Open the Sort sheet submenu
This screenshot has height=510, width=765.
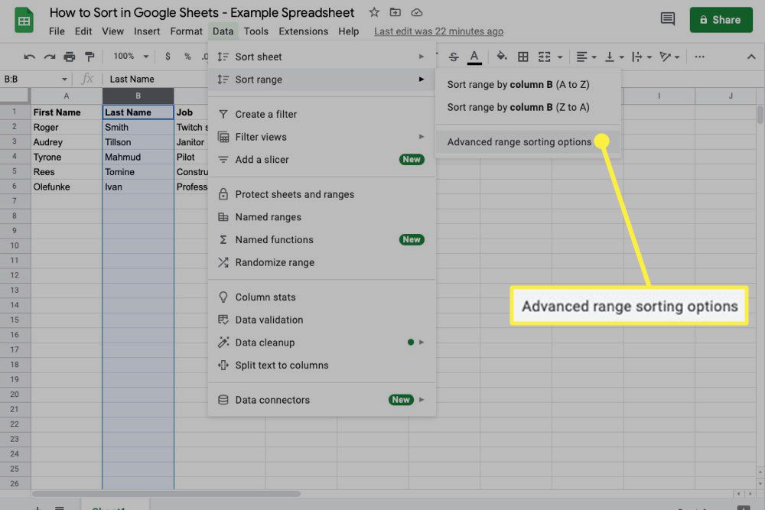(321, 57)
